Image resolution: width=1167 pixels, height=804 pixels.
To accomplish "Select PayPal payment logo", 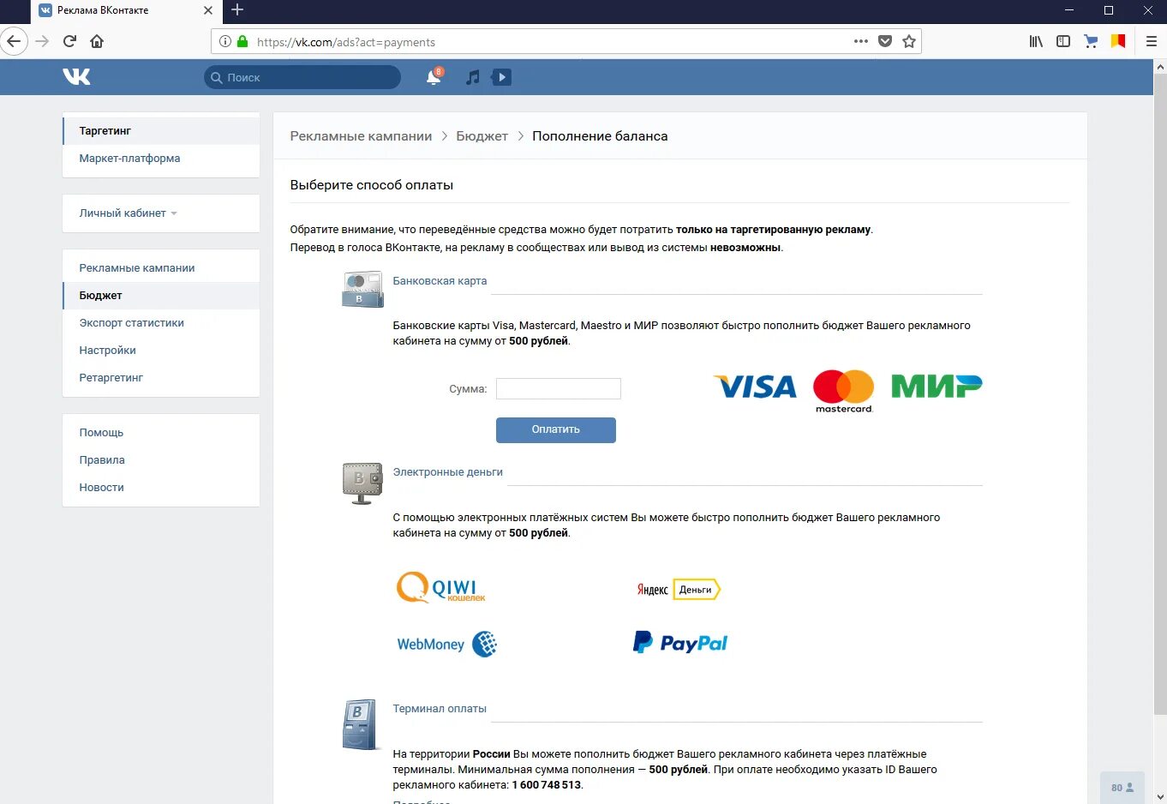I will point(680,642).
